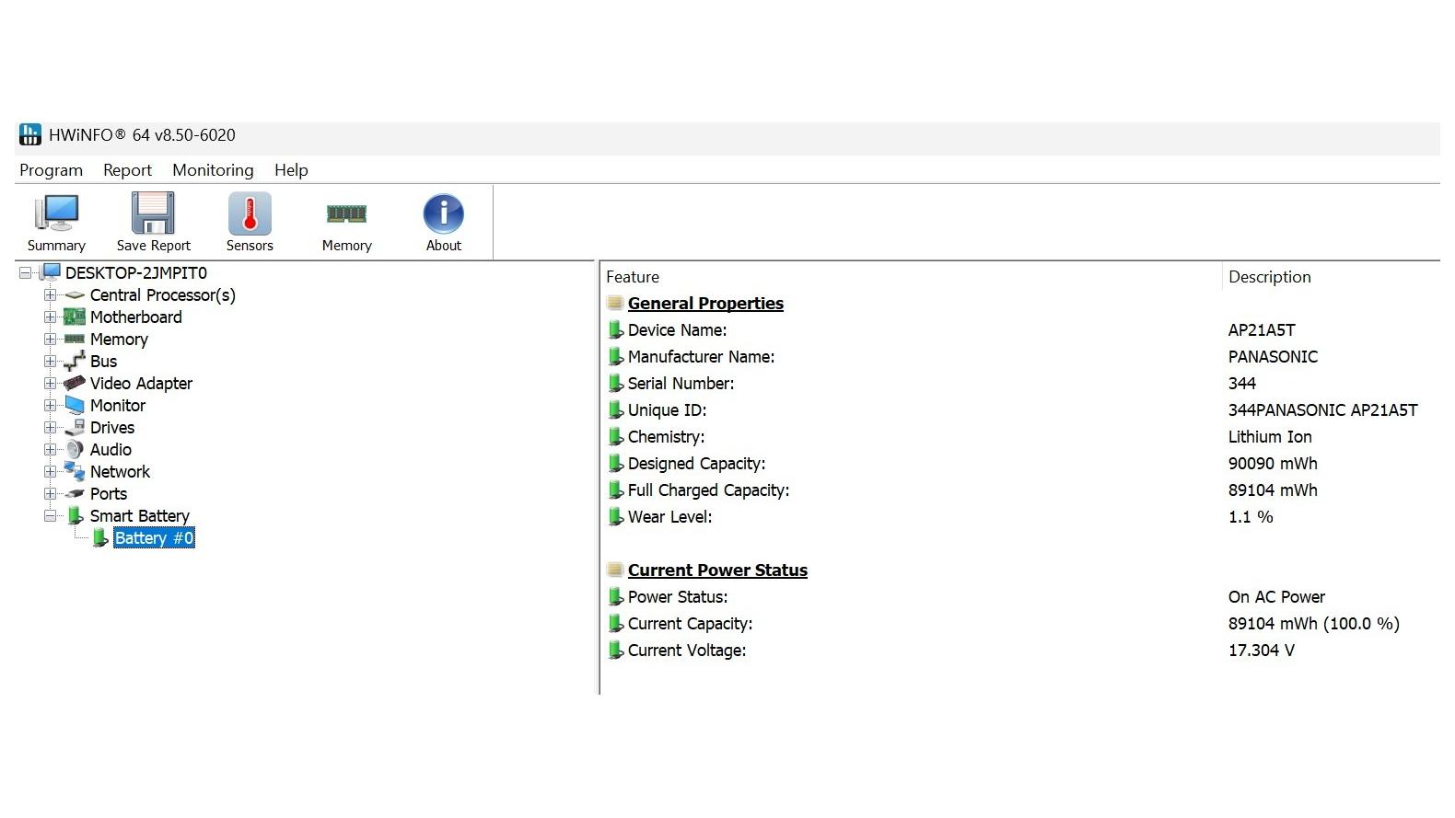Click the 89104 mWh (100.0 %) value
The width and height of the screenshot is (1455, 818).
(x=1313, y=624)
